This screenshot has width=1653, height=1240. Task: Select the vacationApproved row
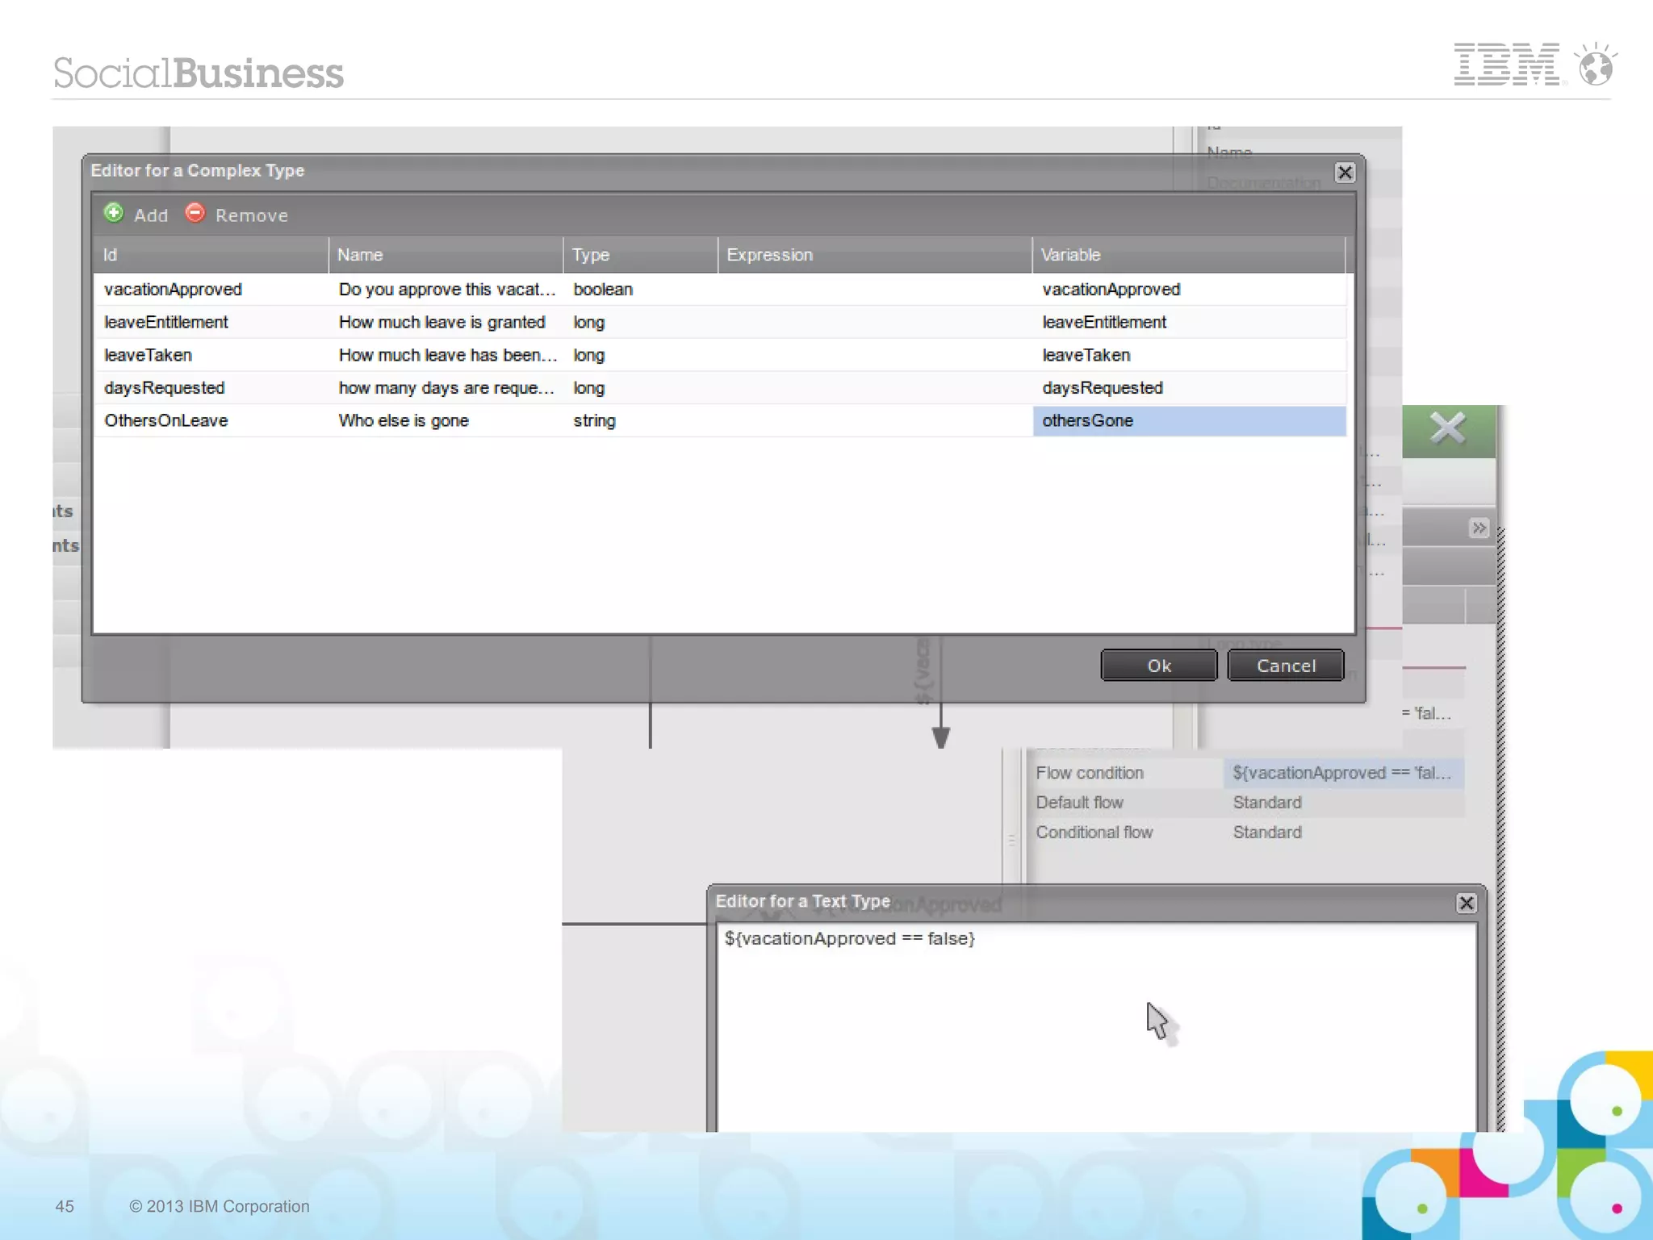tap(173, 290)
